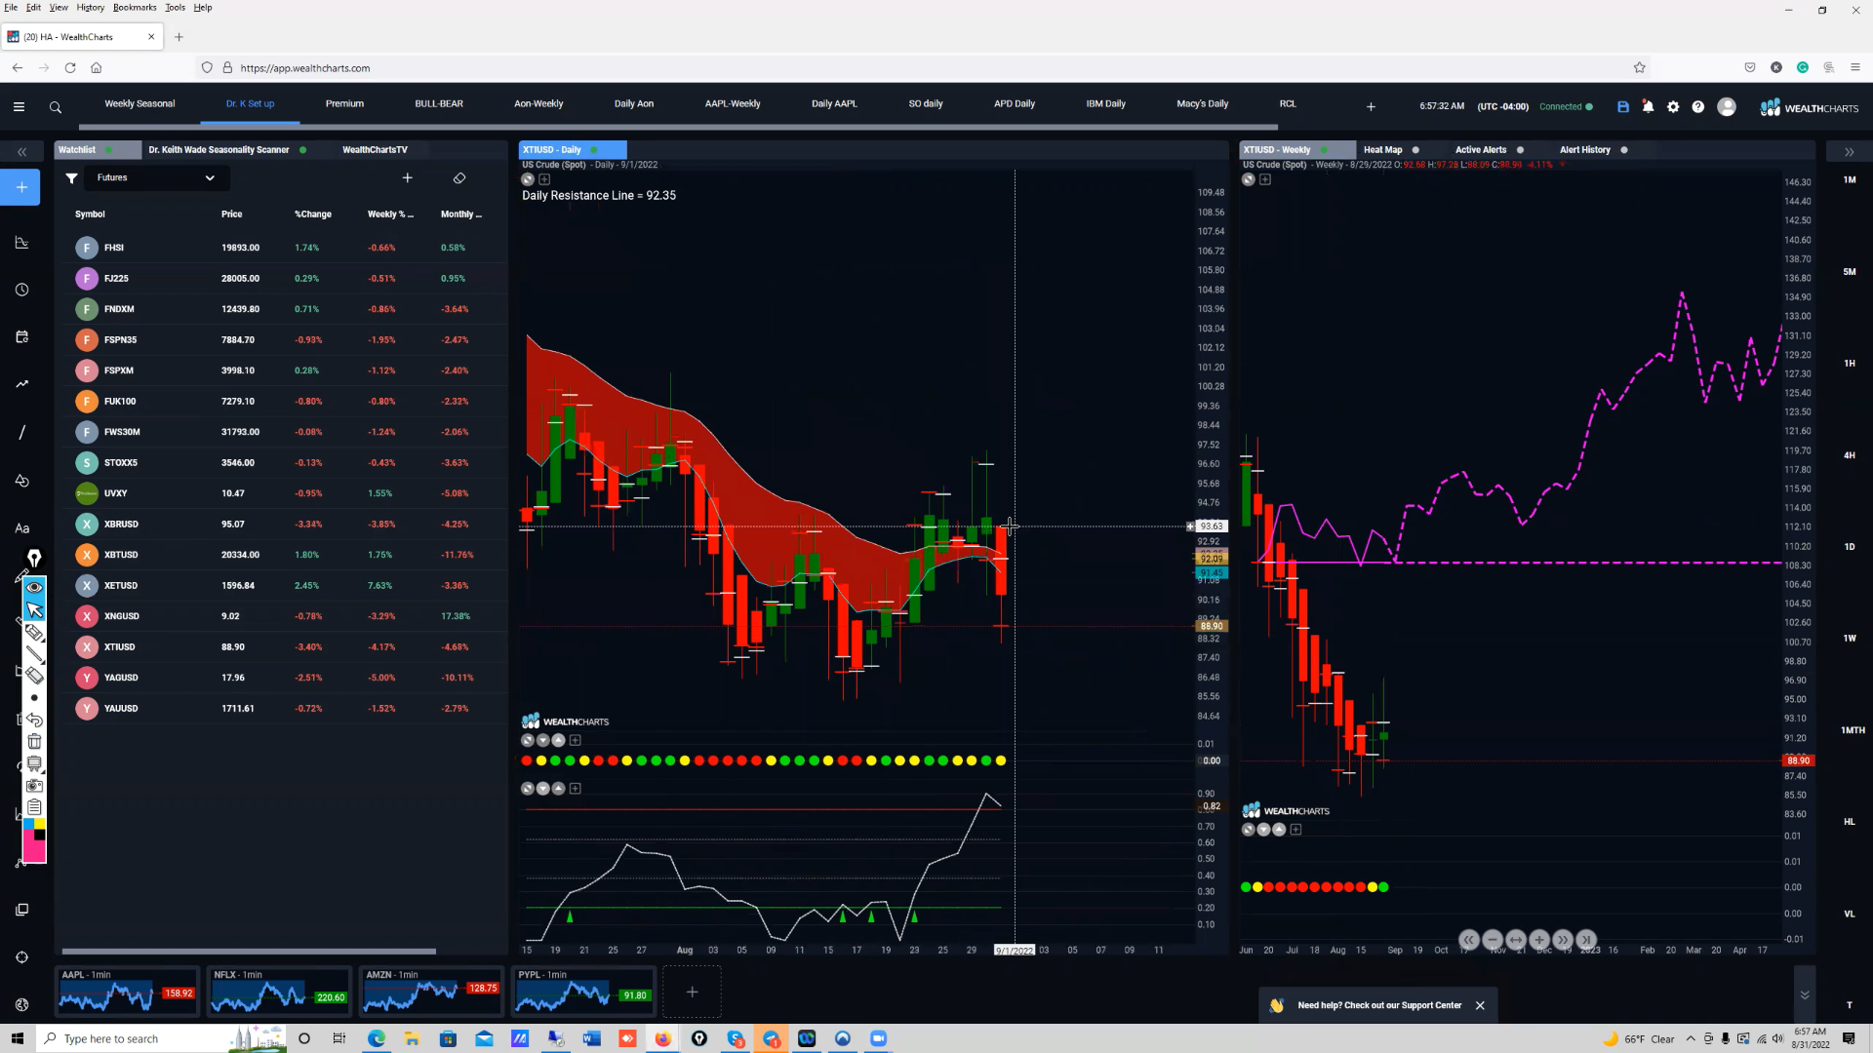Open the calendar icon in left sidebar

point(21,336)
